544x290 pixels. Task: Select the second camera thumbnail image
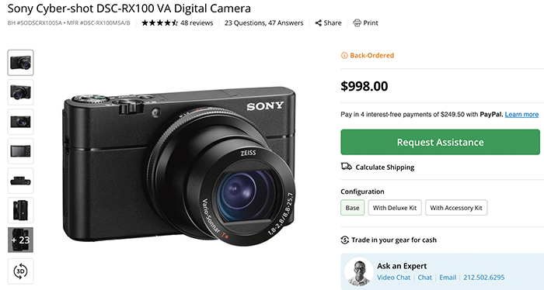click(x=20, y=92)
